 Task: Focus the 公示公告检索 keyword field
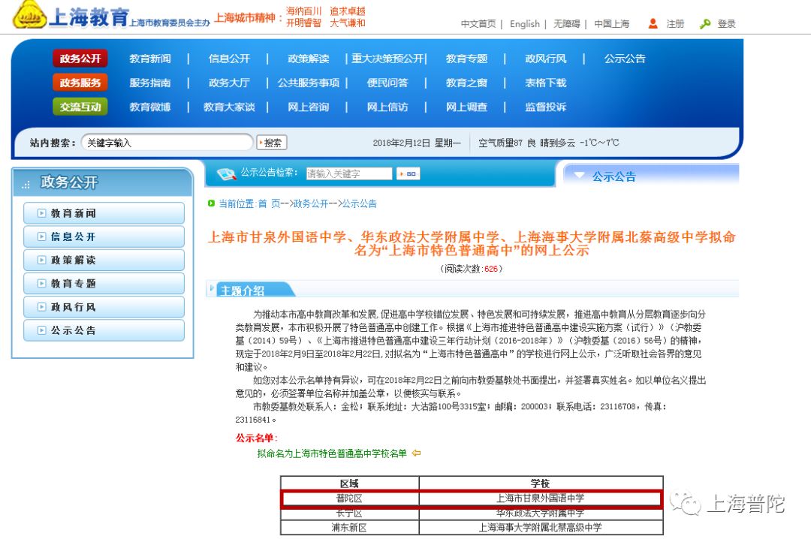pos(349,174)
